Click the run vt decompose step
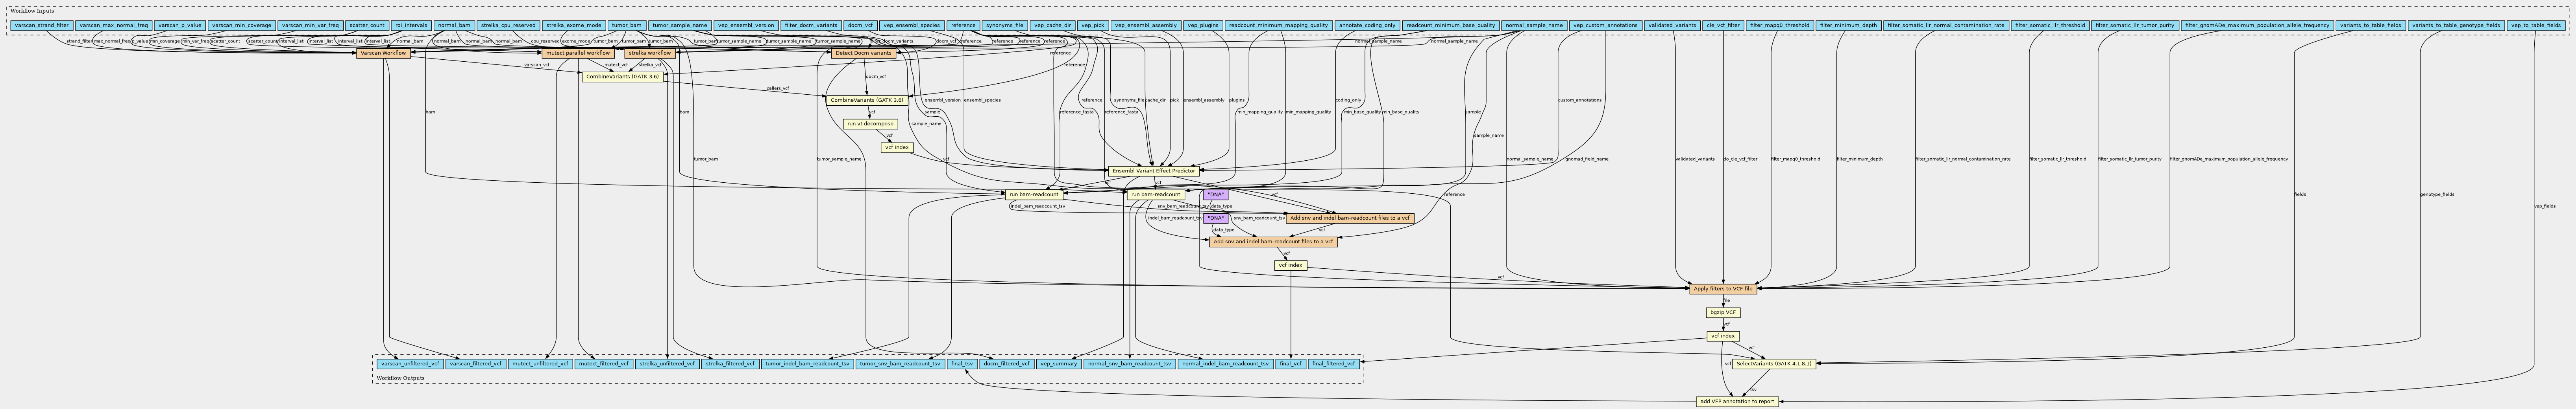Screen dimensions: 2576x409 (870, 124)
